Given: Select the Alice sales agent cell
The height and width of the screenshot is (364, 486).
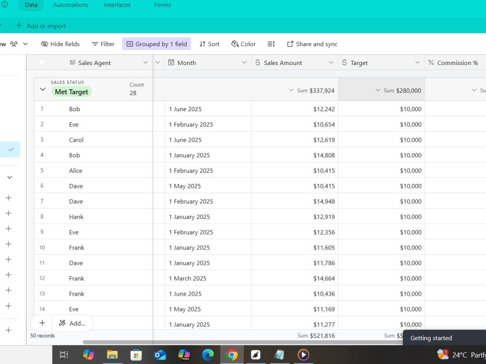Looking at the screenshot, I should click(x=93, y=170).
